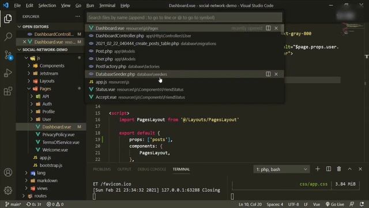Open the File menu
Viewport: 369px width, 208px height.
[x=17, y=5]
